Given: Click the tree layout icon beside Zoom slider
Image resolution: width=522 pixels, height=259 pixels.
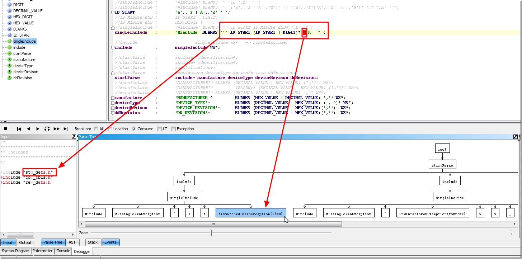Looking at the screenshot, I should tap(512, 233).
